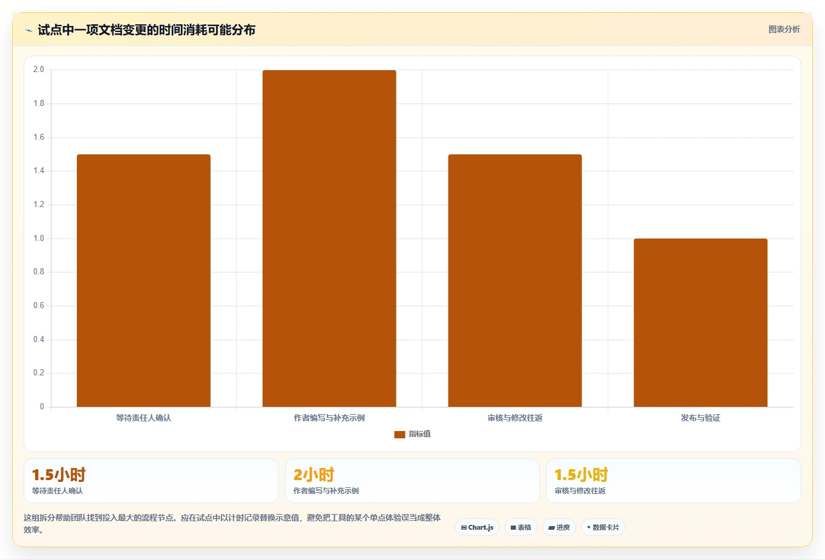
Task: Select the 发布与验证 bar
Action: [x=700, y=323]
